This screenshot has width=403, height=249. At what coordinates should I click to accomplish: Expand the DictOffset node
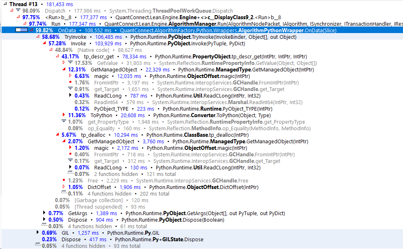[64, 187]
